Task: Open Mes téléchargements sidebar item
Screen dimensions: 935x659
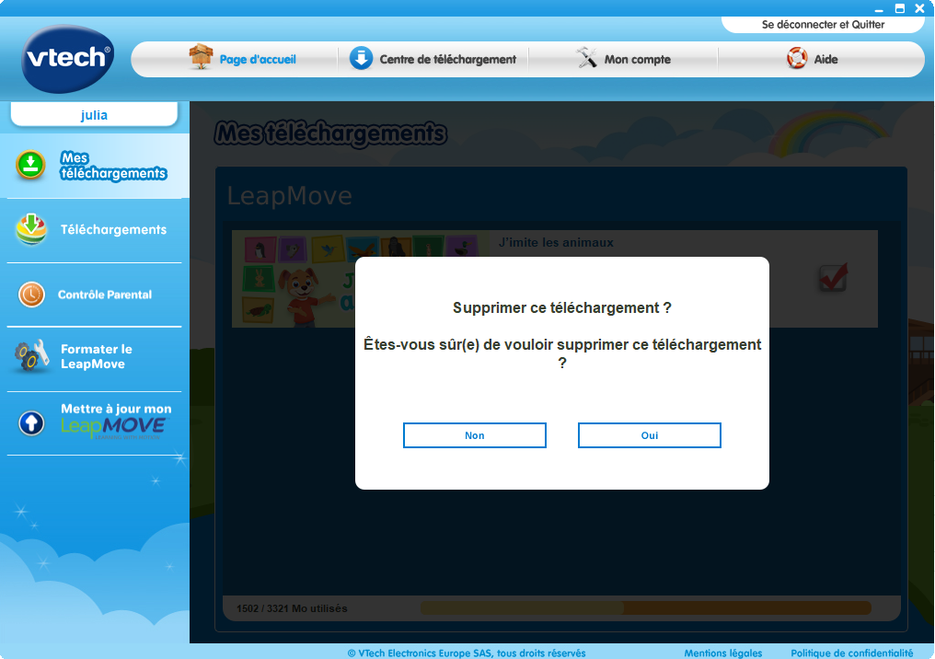Action: [95, 165]
